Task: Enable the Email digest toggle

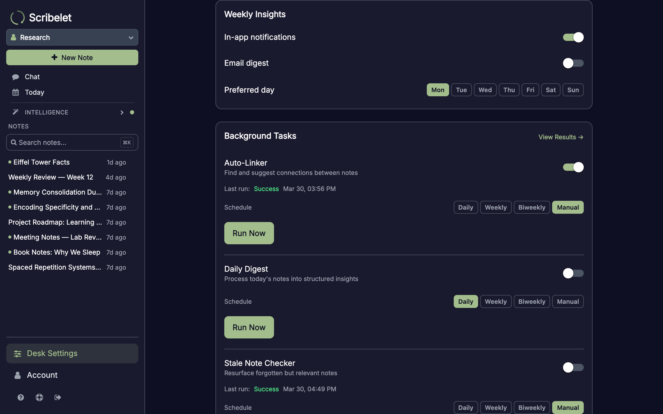Action: (573, 63)
